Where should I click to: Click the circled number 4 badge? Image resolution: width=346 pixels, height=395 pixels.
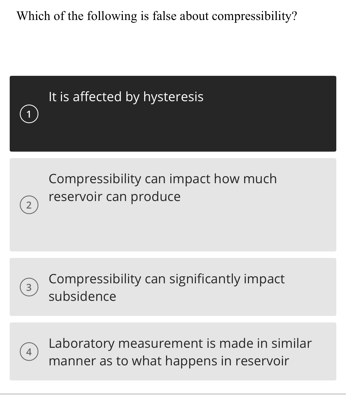coord(29,351)
